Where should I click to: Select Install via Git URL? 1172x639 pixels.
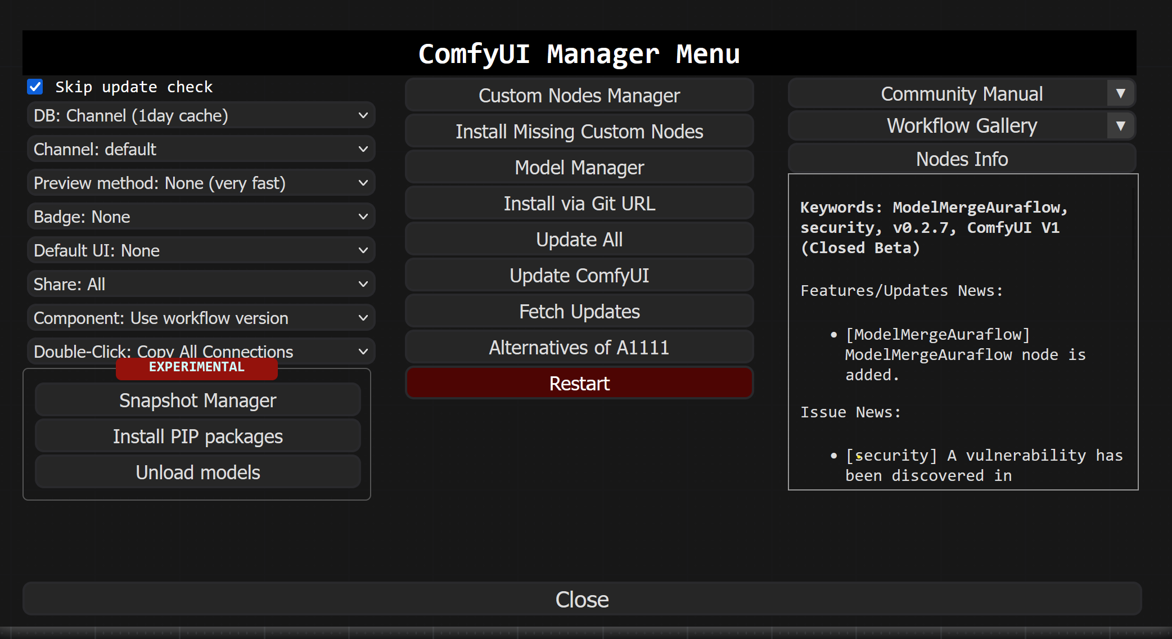coord(579,203)
